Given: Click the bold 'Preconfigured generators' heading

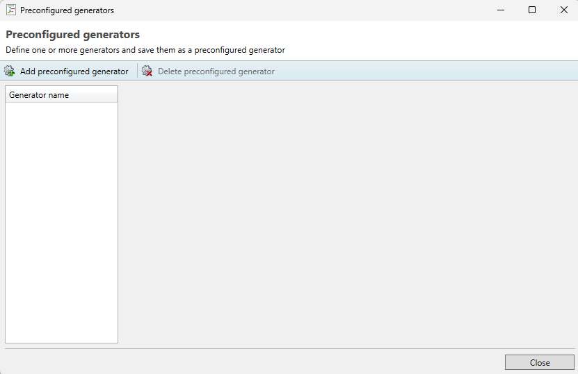Looking at the screenshot, I should [72, 35].
